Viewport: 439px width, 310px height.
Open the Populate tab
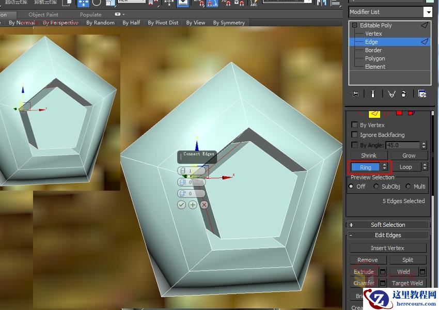90,14
